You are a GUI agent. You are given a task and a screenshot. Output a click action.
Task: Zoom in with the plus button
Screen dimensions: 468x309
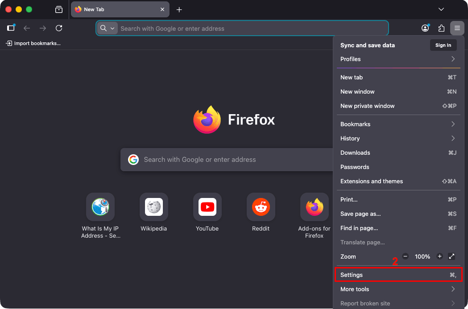coord(439,256)
